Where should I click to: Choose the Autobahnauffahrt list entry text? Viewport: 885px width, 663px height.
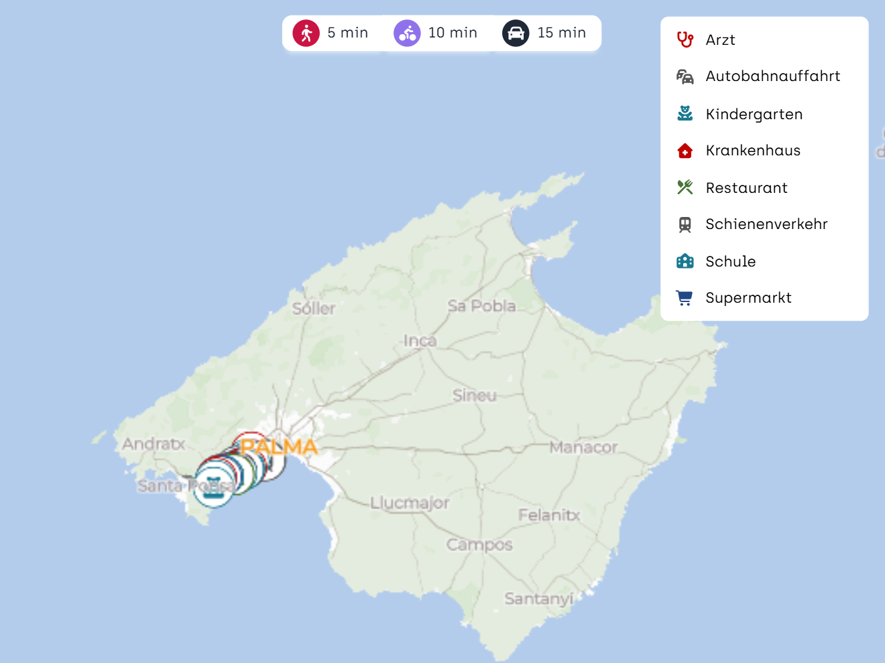click(x=772, y=76)
